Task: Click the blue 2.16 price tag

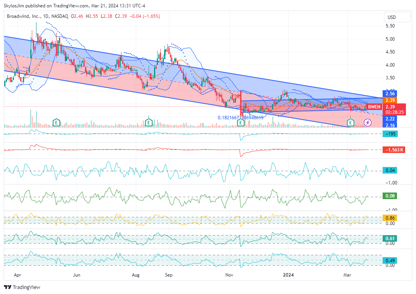Action: tap(390, 125)
